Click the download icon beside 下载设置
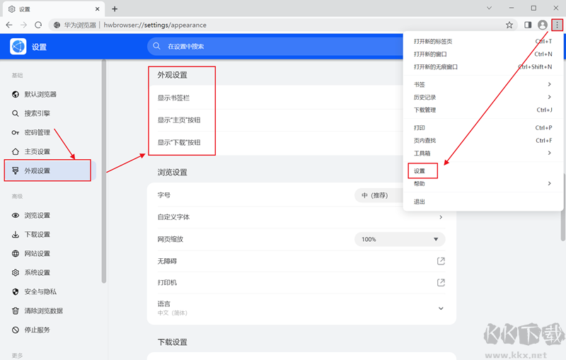Viewport: 566px width, 360px height. pos(15,235)
